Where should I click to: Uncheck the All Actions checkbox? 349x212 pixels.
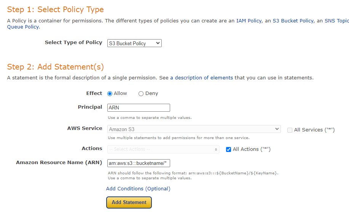228,149
